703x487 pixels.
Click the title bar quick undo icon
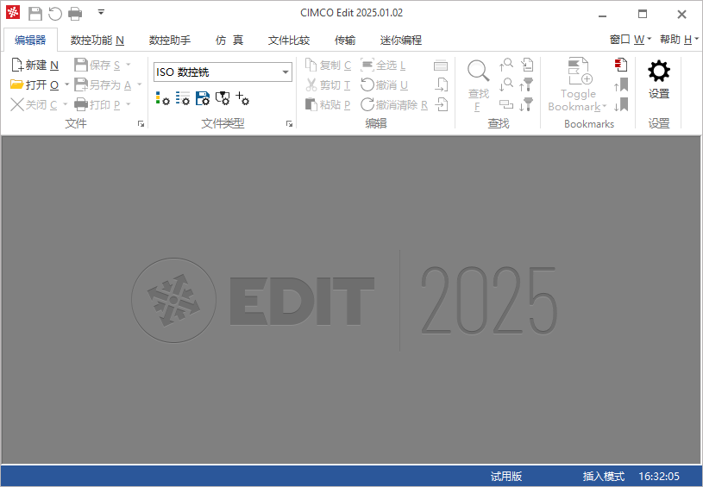(x=55, y=14)
